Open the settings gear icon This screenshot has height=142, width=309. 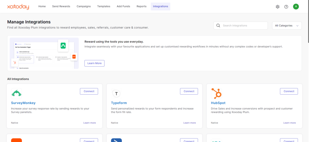pos(278,7)
